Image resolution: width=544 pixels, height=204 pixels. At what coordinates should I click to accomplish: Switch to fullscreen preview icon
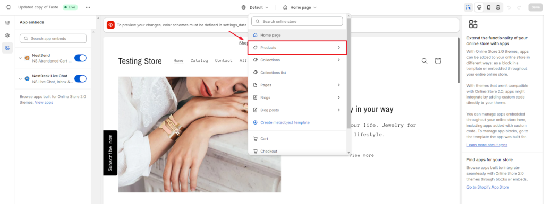498,7
